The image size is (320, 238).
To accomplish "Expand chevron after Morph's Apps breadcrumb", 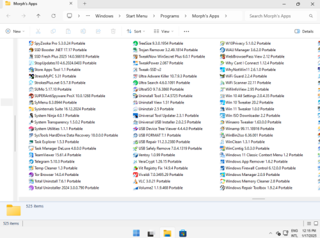I will [226, 16].
